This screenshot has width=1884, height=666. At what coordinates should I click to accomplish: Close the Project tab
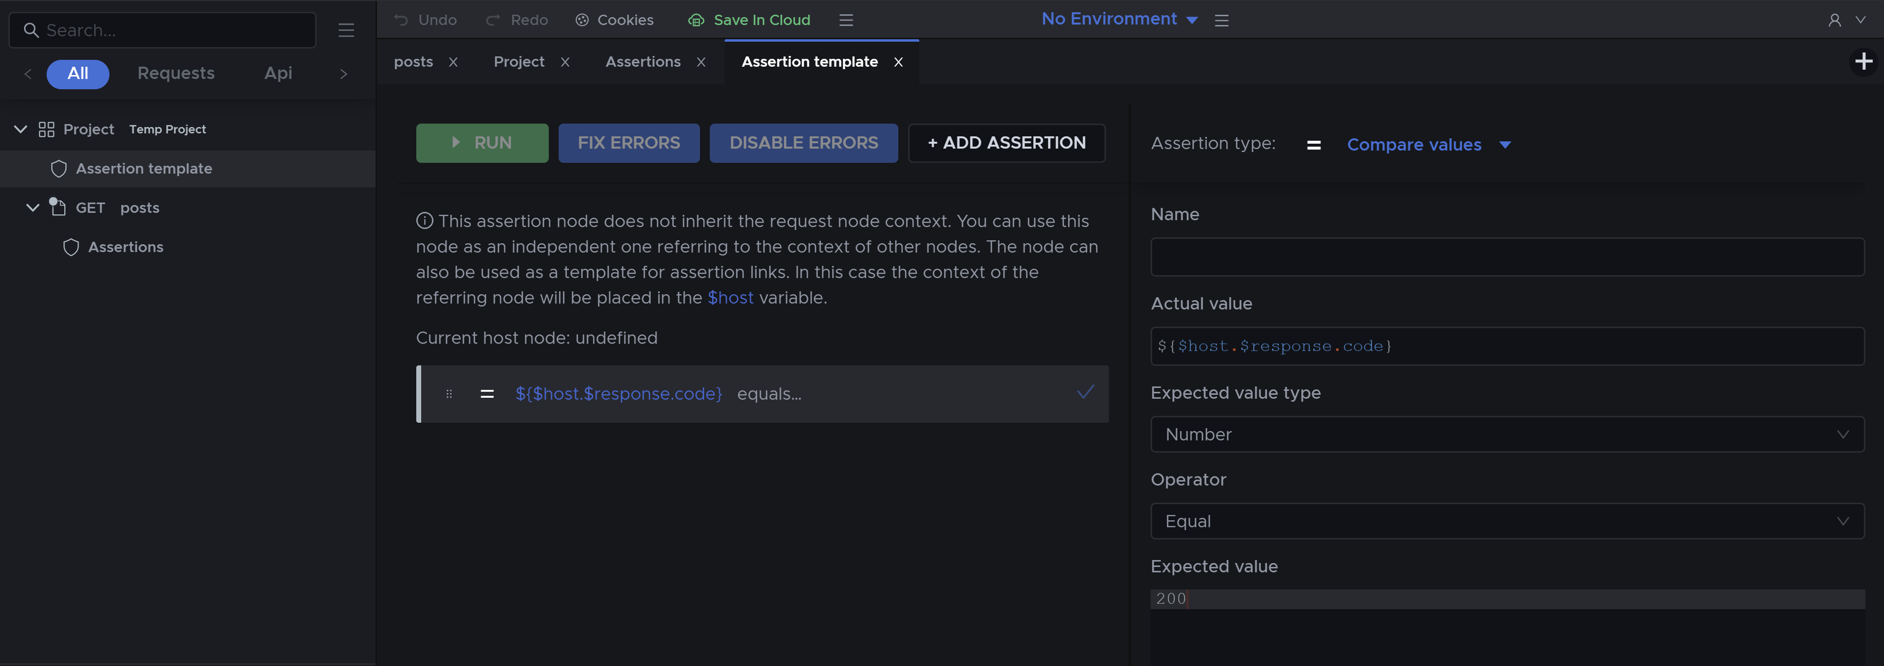[x=565, y=62]
